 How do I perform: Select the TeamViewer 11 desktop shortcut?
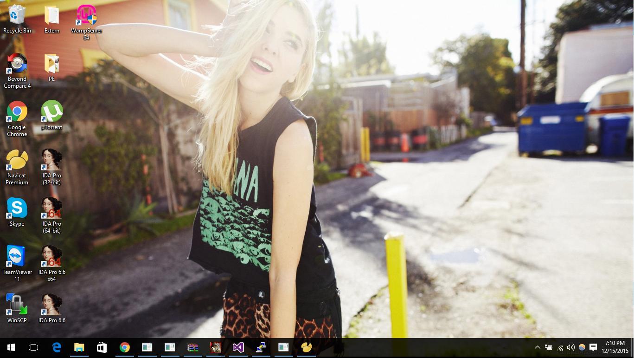coord(17,264)
